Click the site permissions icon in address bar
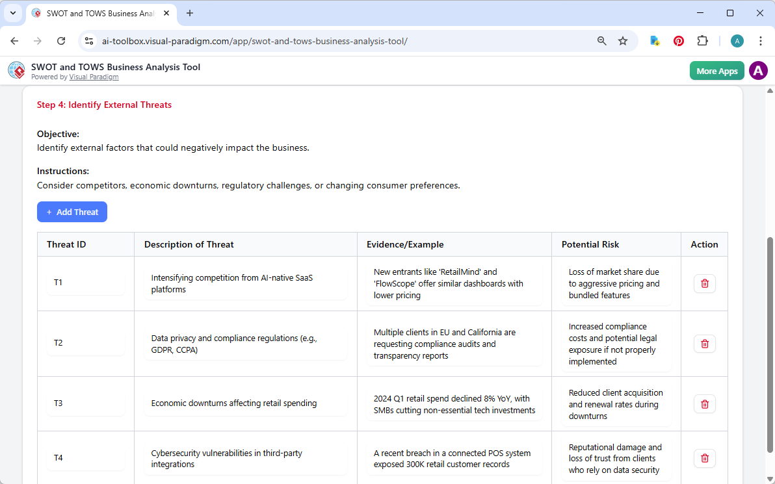 pyautogui.click(x=88, y=40)
